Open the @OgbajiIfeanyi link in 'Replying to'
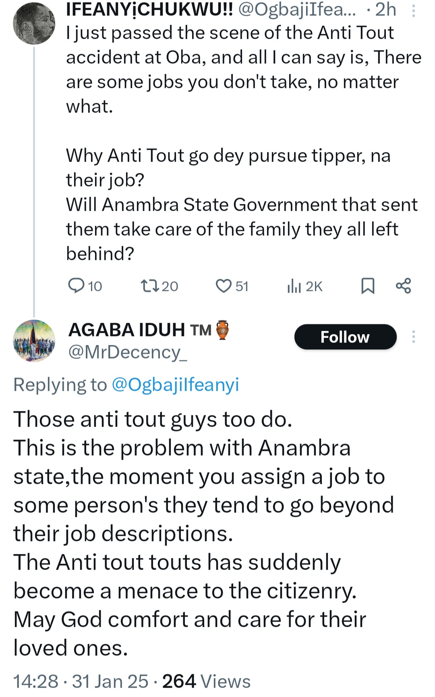The height and width of the screenshot is (697, 435). 175,384
